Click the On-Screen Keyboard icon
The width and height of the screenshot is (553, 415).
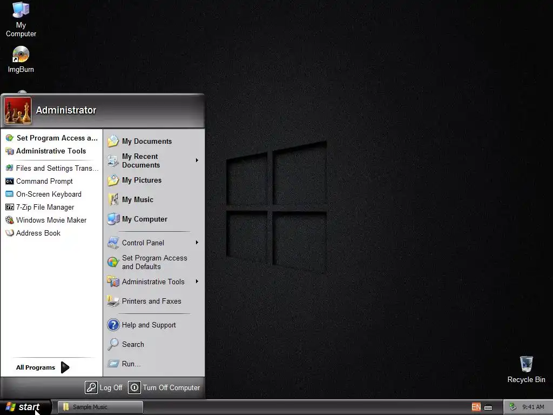click(10, 194)
